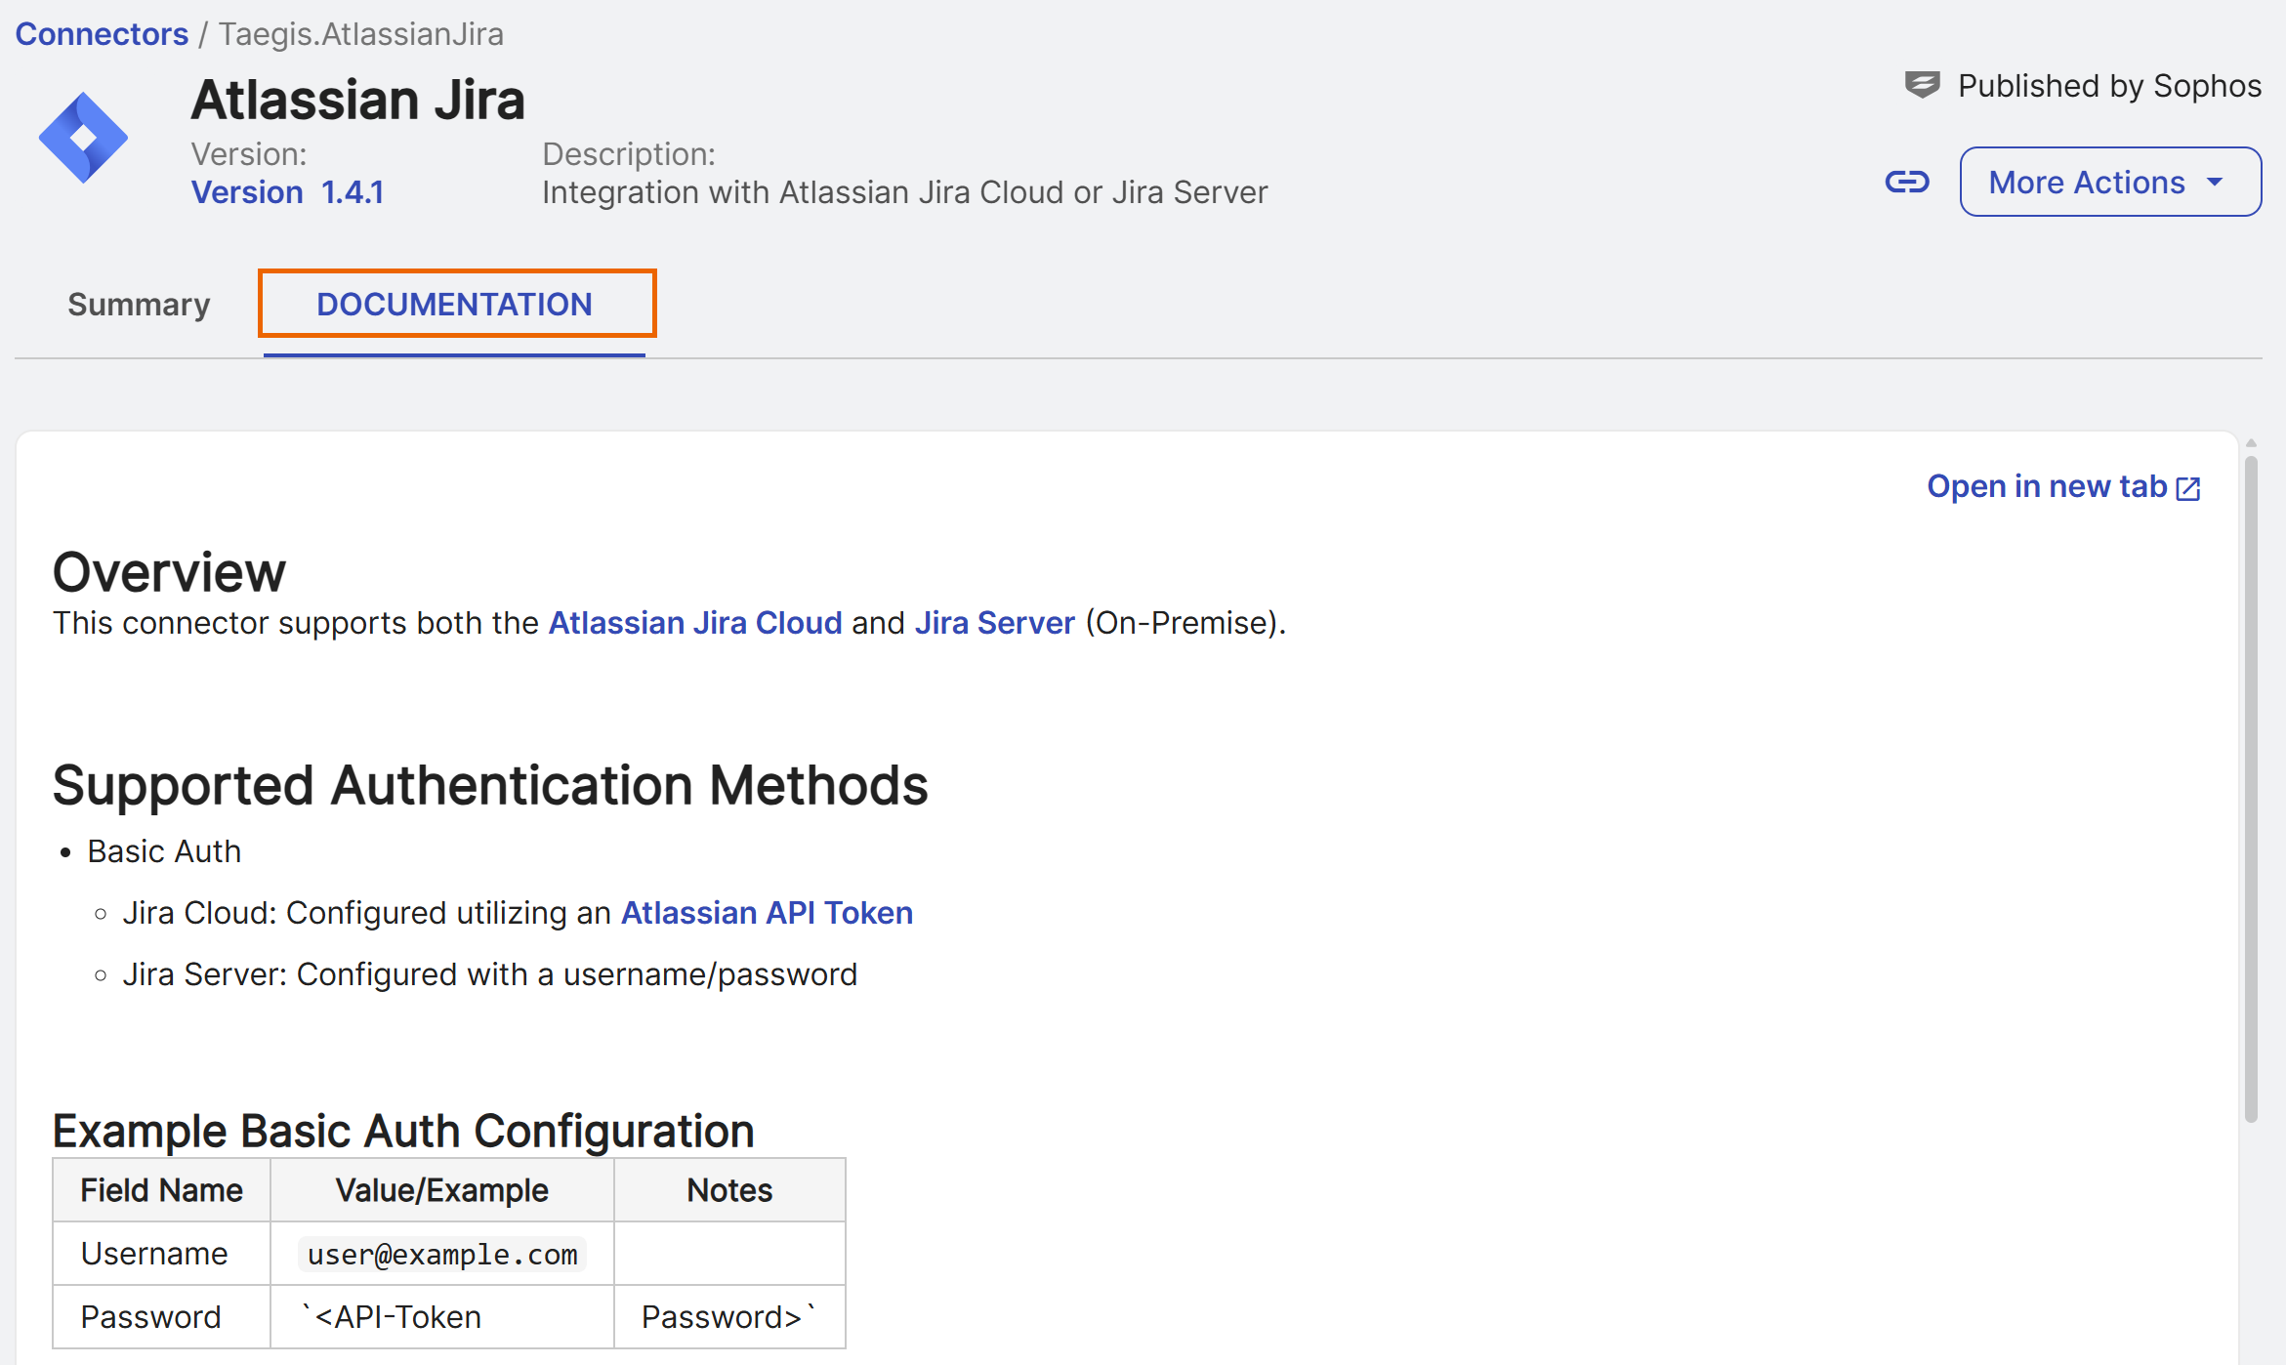Image resolution: width=2286 pixels, height=1365 pixels.
Task: Click the Sophos shield publisher icon
Action: (x=1922, y=85)
